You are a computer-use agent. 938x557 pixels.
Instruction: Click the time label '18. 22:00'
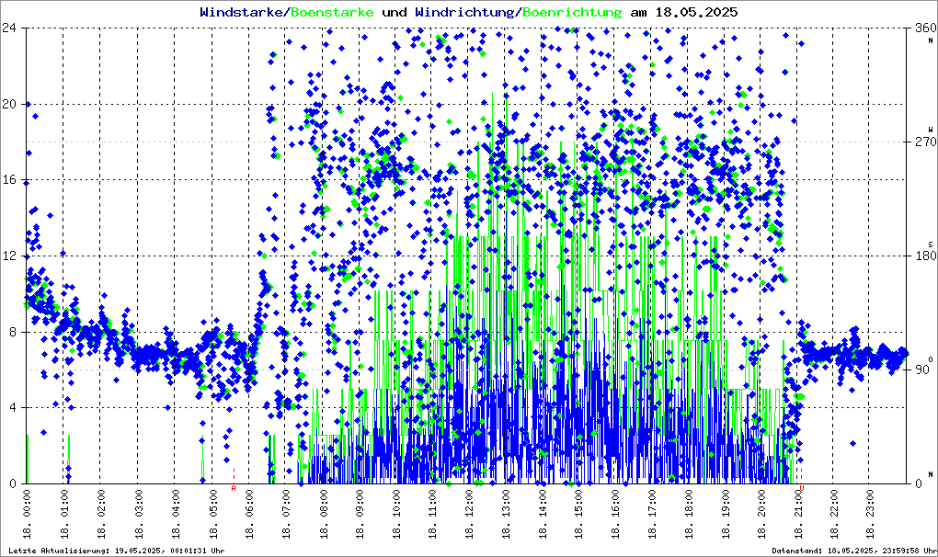click(836, 513)
